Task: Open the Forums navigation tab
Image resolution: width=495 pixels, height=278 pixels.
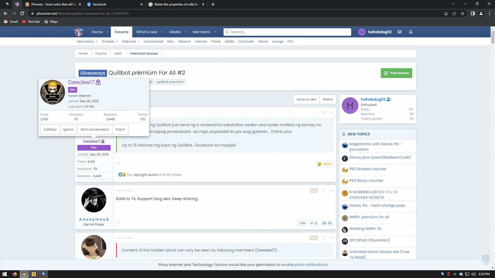Action: pos(121,32)
